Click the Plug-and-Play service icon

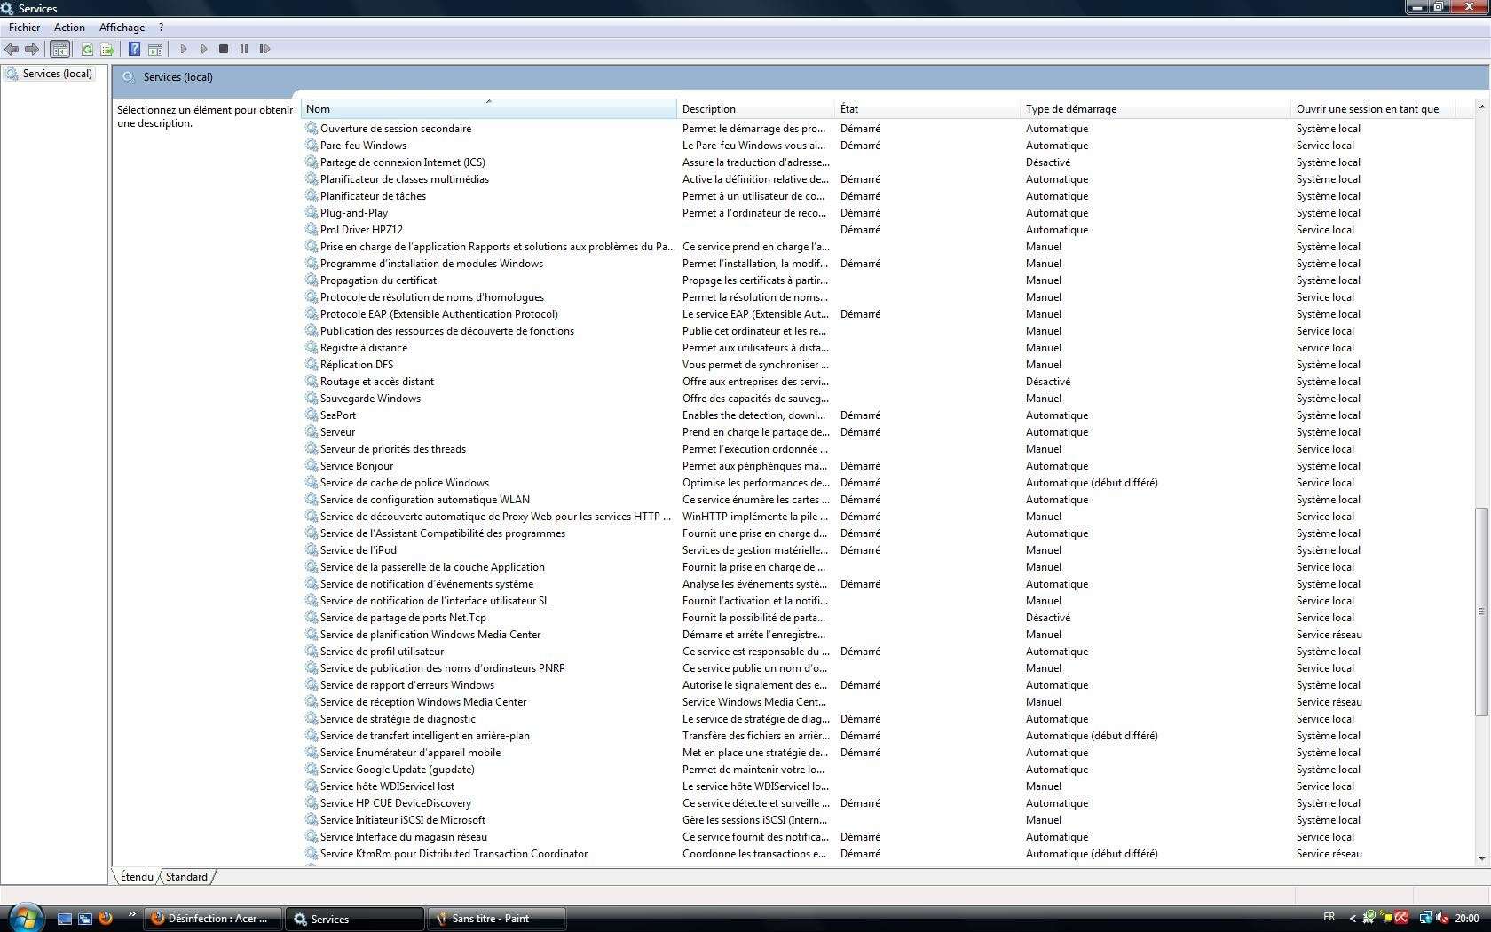click(x=312, y=213)
